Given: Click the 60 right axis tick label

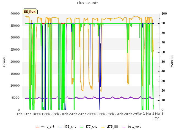Looking at the screenshot, I should [163, 52].
